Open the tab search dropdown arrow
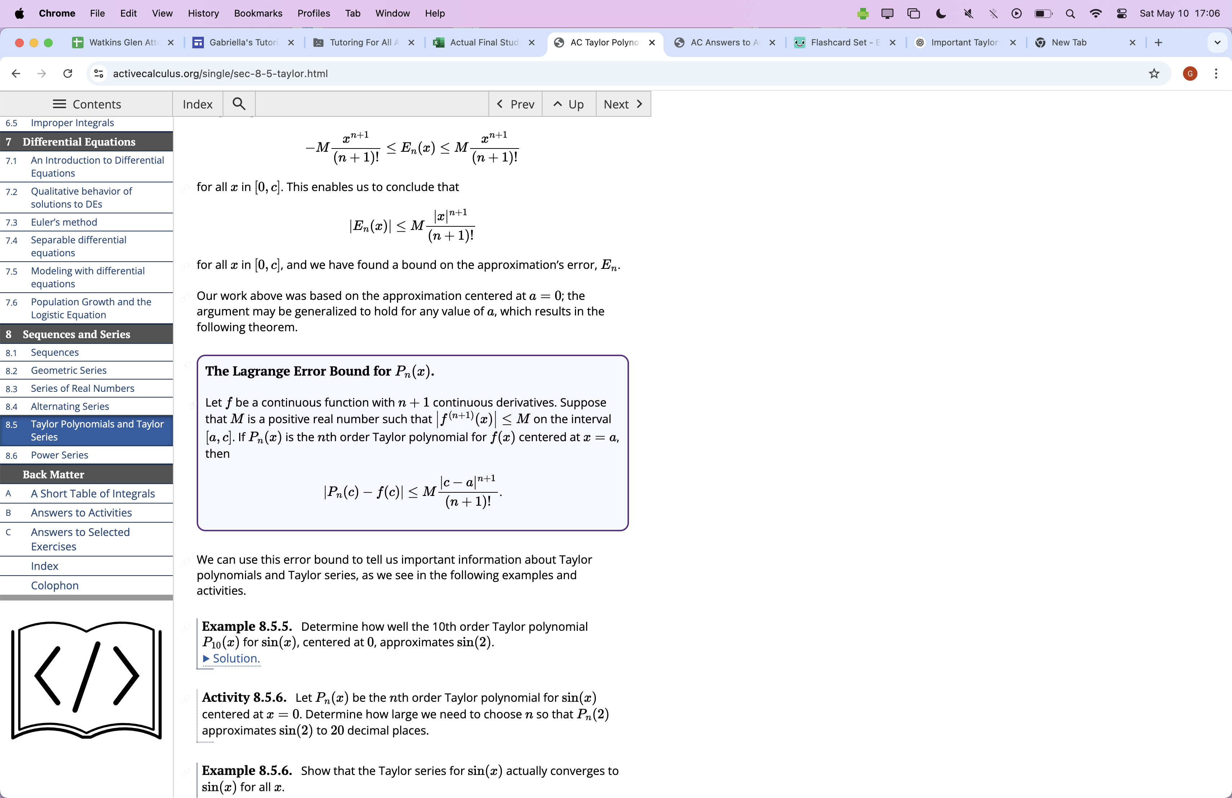Screen dimensions: 1232x798 tap(1218, 43)
